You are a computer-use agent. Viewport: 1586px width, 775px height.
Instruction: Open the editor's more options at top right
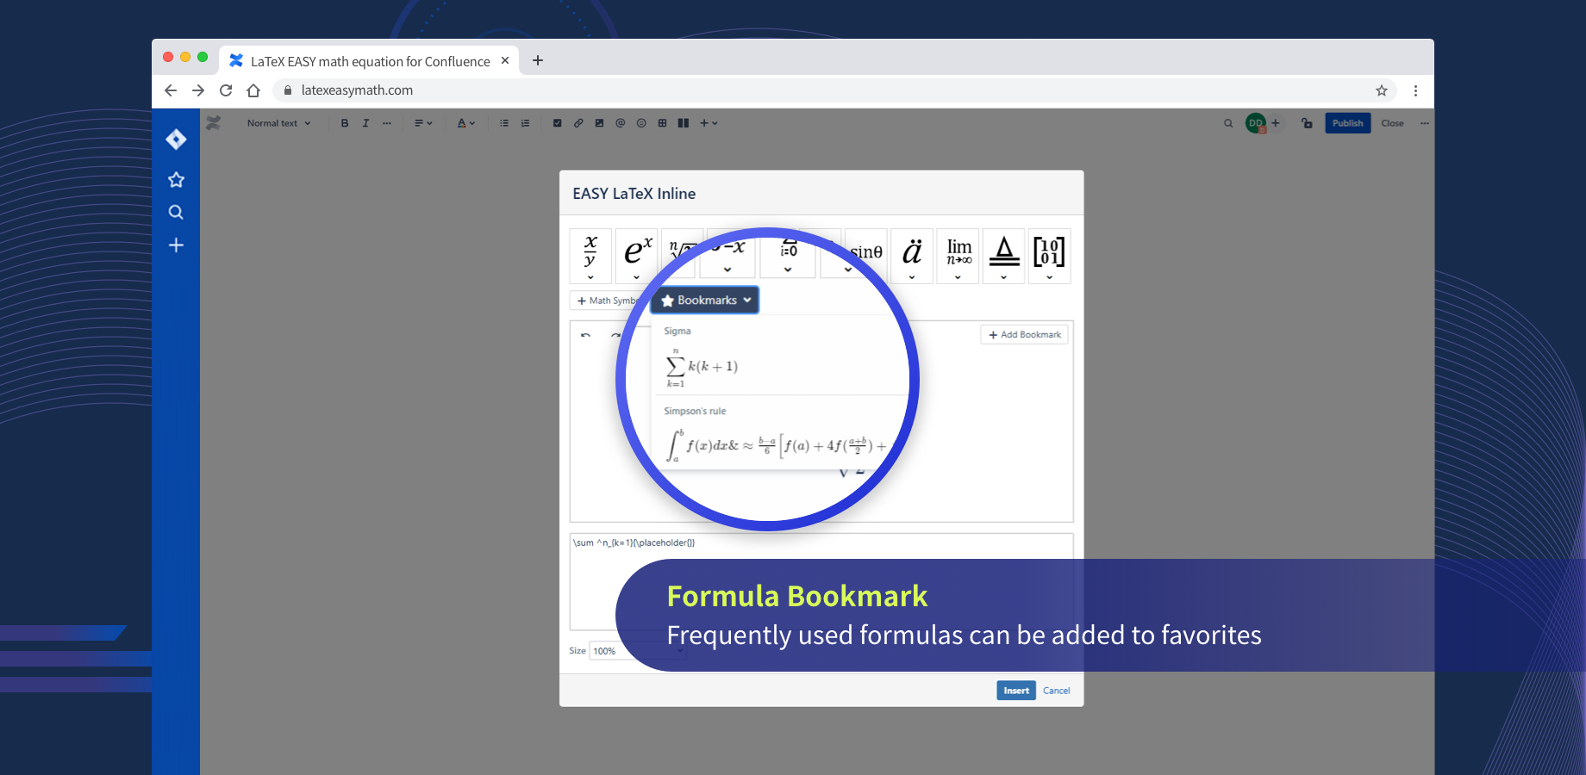pos(1425,123)
